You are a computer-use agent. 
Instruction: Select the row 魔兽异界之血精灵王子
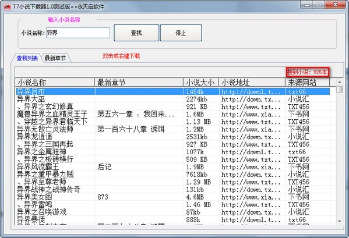pyautogui.click(x=172, y=114)
